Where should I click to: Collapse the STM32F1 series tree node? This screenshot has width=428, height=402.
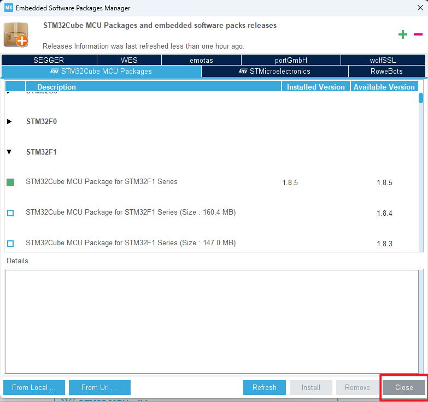[x=9, y=152]
